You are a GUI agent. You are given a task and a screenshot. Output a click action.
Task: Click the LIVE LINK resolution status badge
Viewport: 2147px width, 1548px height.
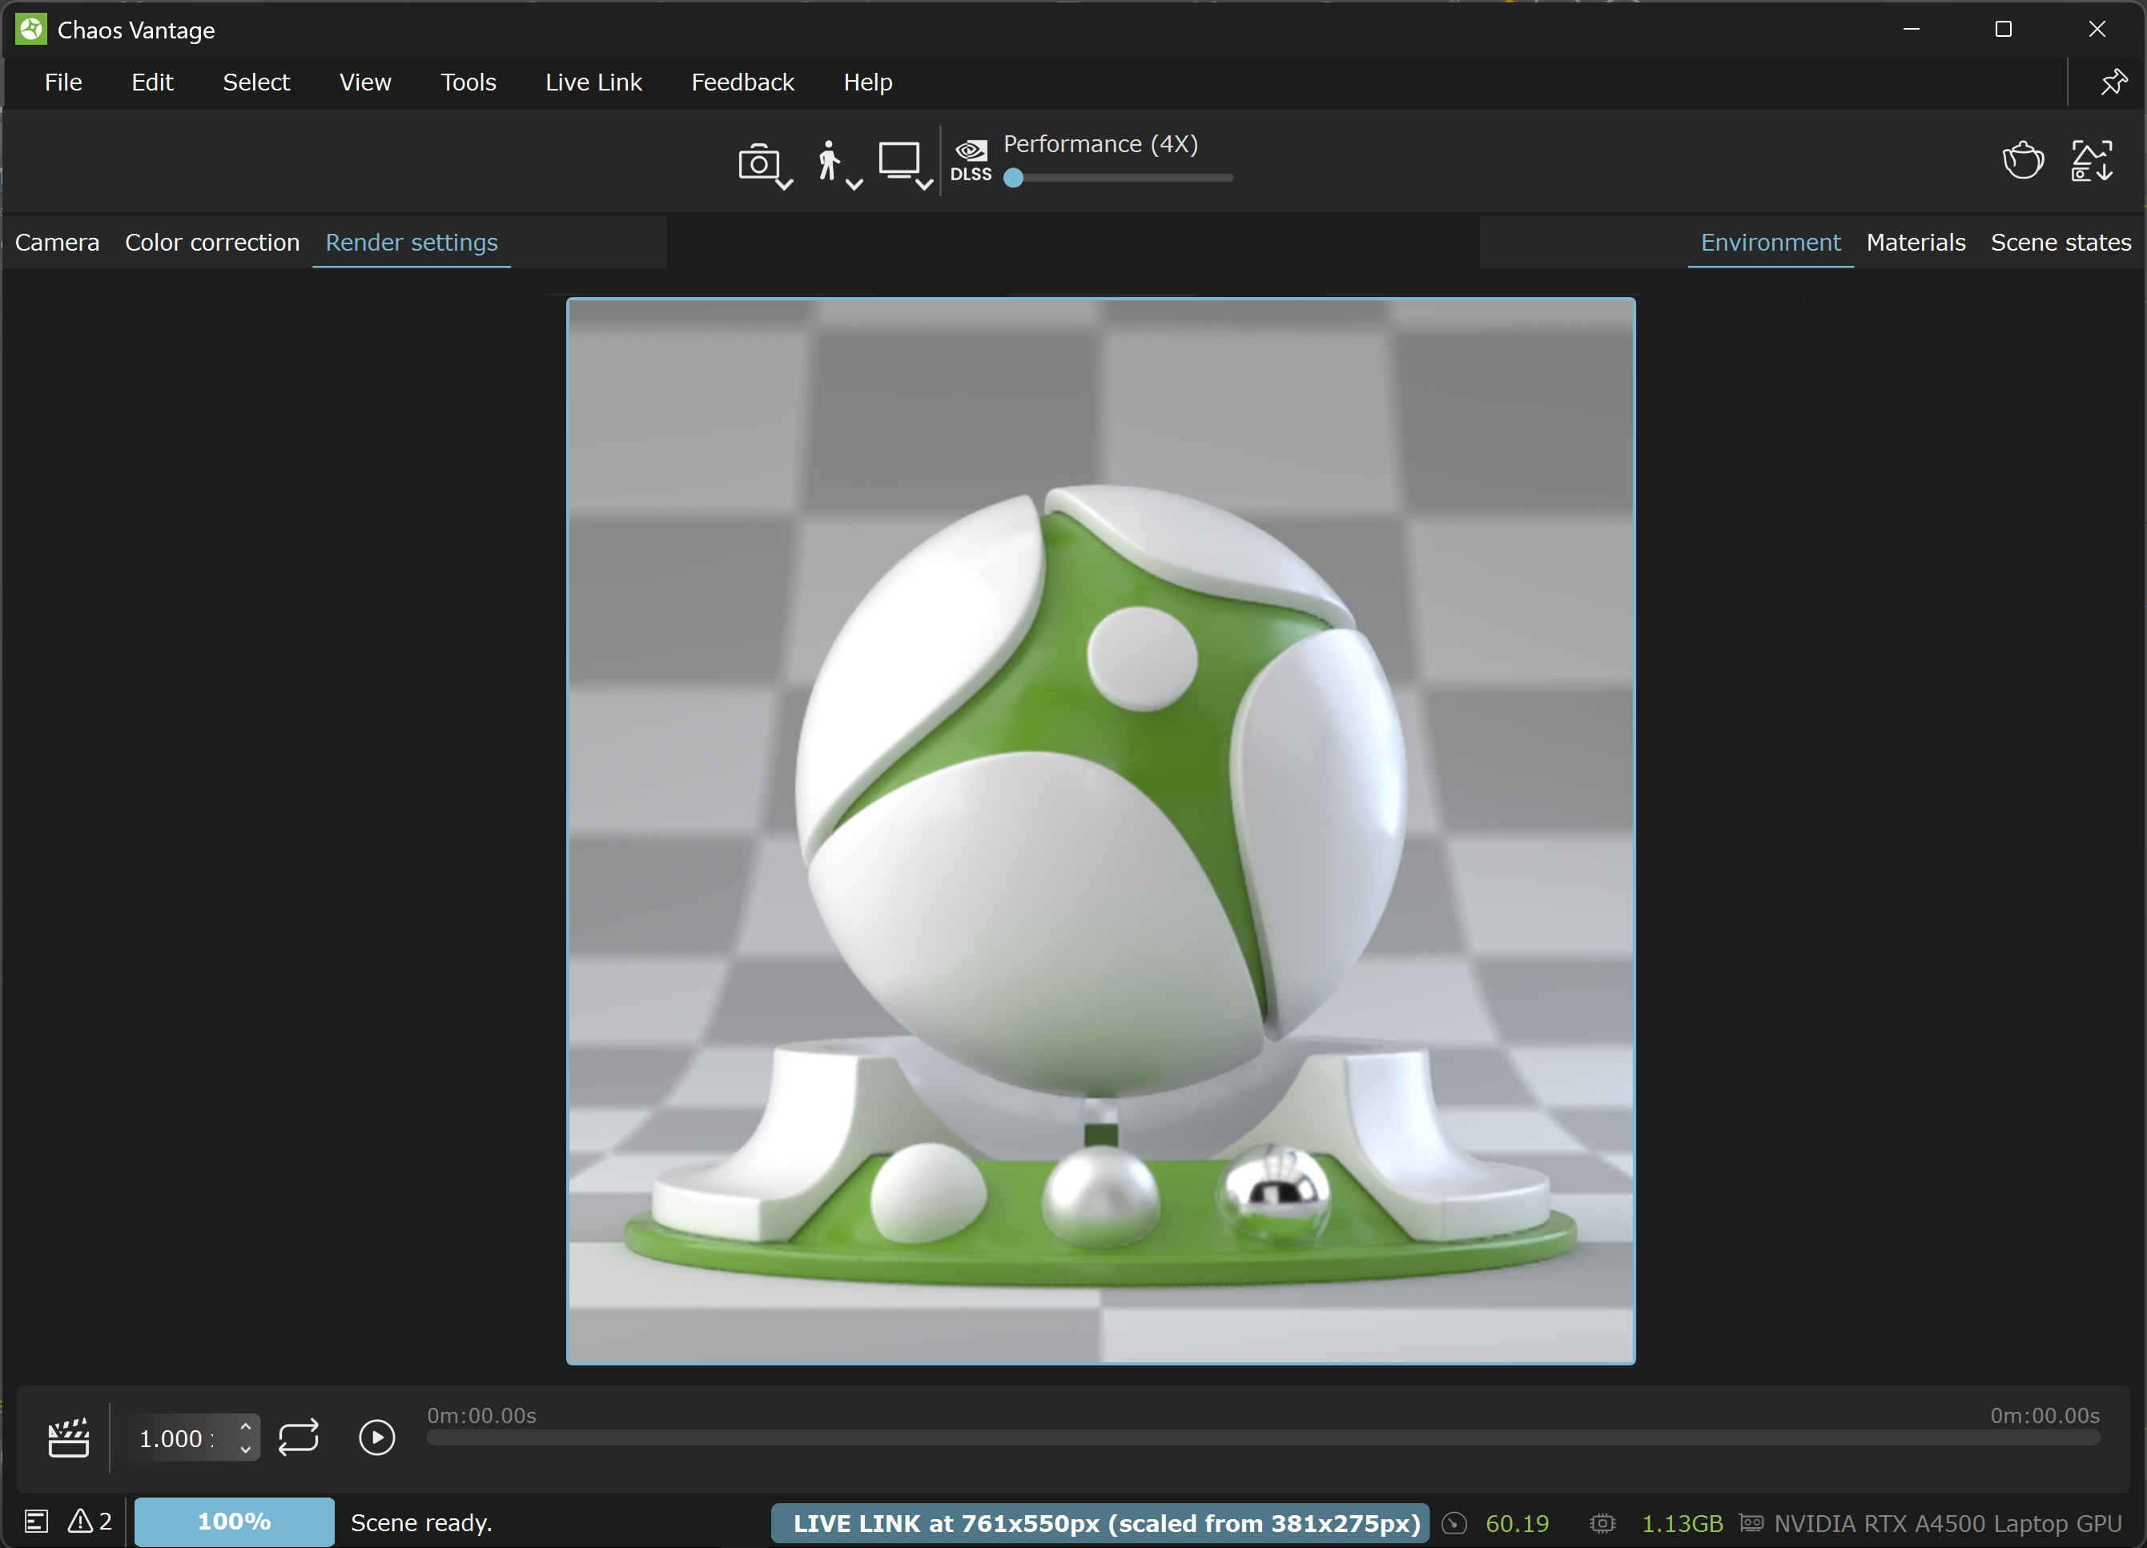coord(1100,1522)
